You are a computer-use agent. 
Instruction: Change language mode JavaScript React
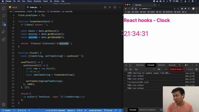click(95, 110)
